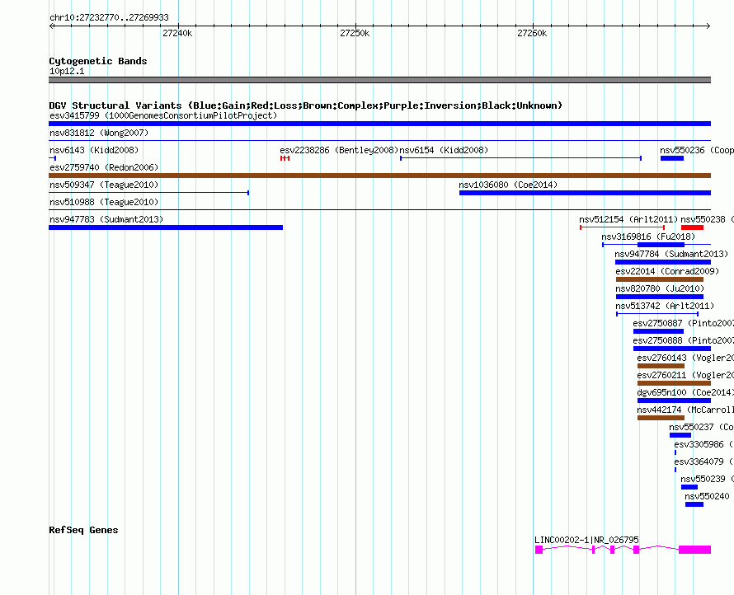Click the nsv550238 red loss bar
This screenshot has height=595, width=734.
click(692, 227)
